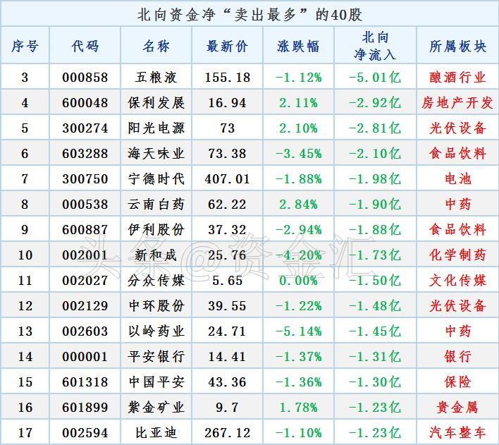
Task: Click the price 9.7
Action: 227,407
